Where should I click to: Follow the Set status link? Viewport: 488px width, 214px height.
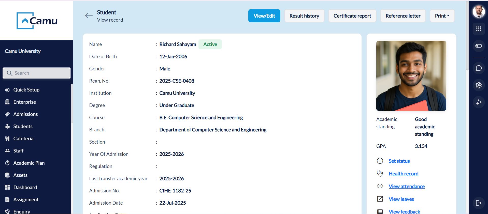coord(399,161)
